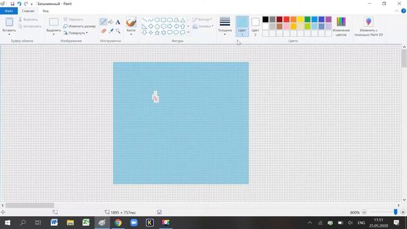Collapse the ribbon with the chevron

tap(397, 11)
